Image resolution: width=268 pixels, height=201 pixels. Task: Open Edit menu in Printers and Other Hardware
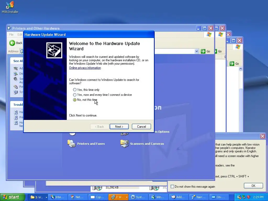(20, 35)
